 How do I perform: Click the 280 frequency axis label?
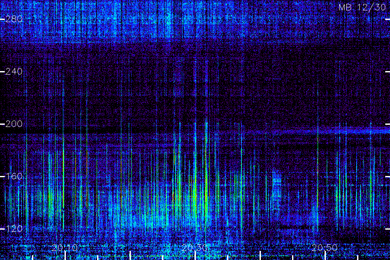coord(14,19)
